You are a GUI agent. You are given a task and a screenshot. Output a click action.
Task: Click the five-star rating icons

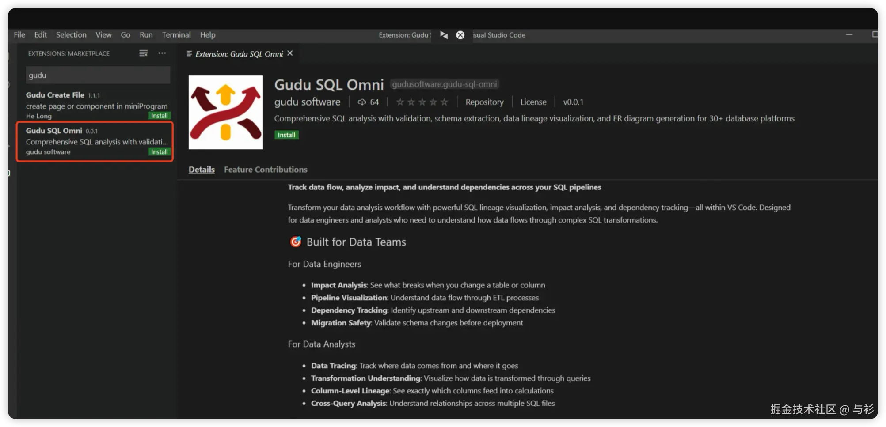click(x=422, y=102)
